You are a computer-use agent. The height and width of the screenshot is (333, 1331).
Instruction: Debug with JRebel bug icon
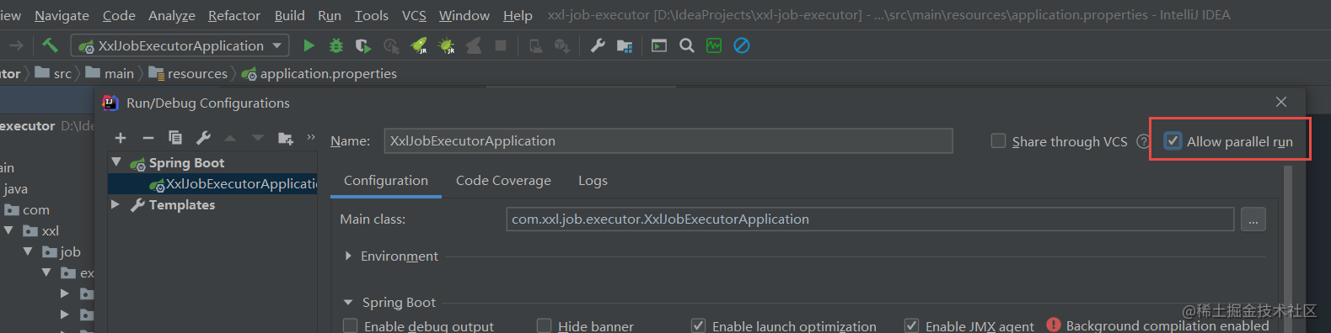(447, 45)
